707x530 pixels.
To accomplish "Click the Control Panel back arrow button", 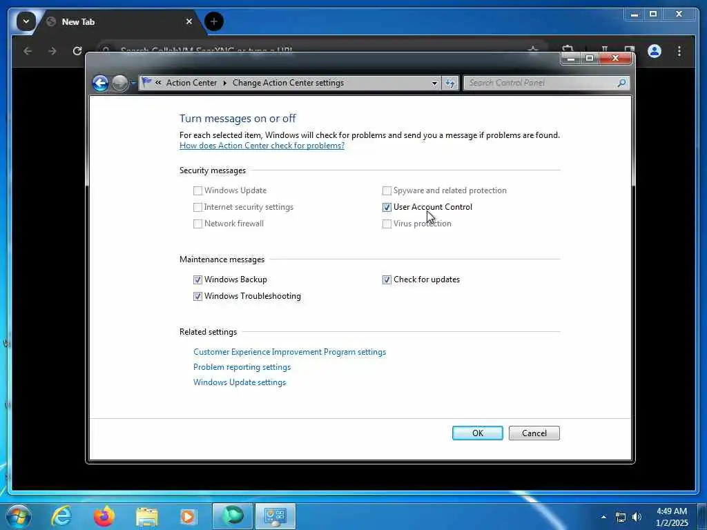I will coord(100,83).
